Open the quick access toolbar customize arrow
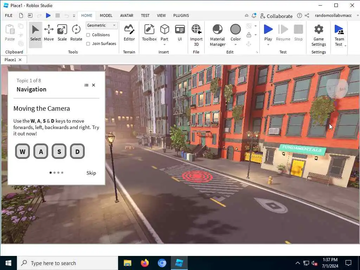The height and width of the screenshot is (270, 360). pyautogui.click(x=74, y=15)
